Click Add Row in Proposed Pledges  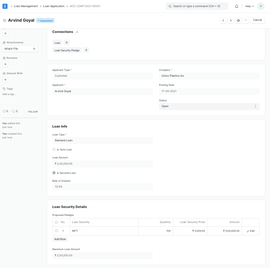pyautogui.click(x=60, y=239)
